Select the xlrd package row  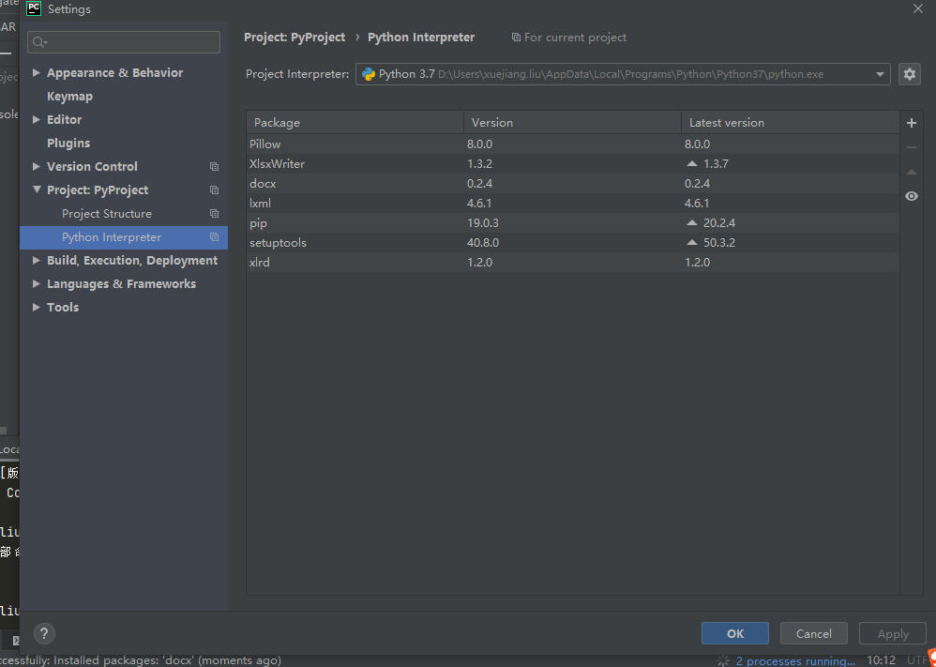tap(573, 262)
